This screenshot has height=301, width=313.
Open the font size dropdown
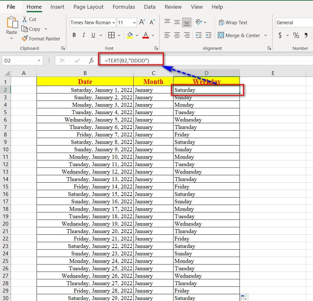click(x=134, y=23)
